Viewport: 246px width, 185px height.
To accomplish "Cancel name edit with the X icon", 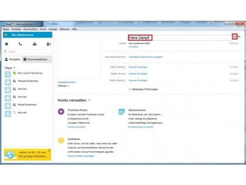I will pos(239,37).
